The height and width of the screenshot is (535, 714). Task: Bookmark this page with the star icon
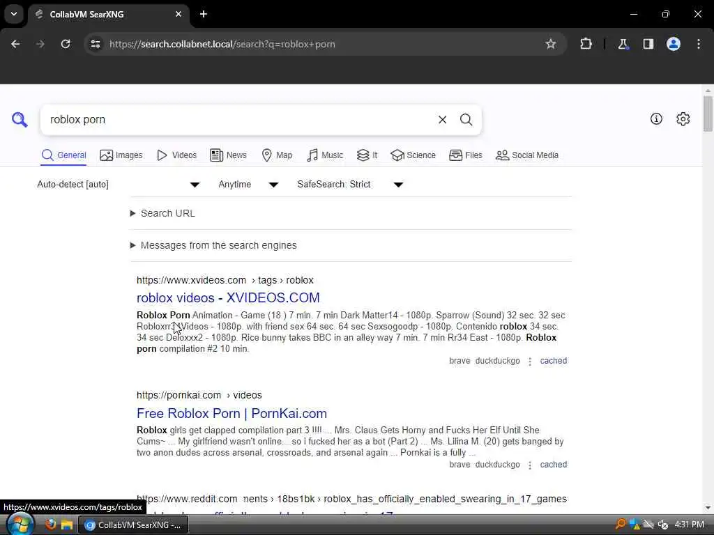(x=551, y=44)
